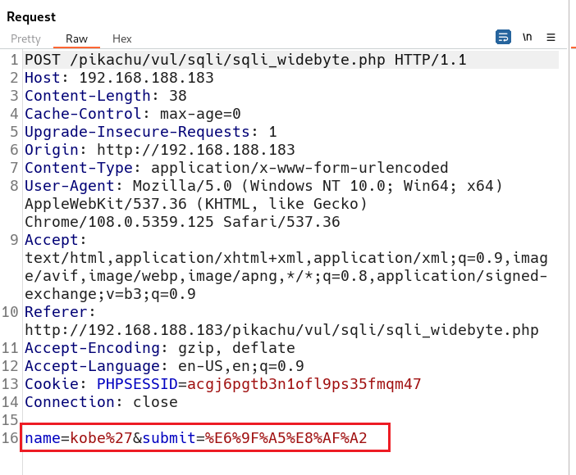Viewport: 576px width, 475px height.
Task: Click the Content-Length value 38
Action: [178, 96]
